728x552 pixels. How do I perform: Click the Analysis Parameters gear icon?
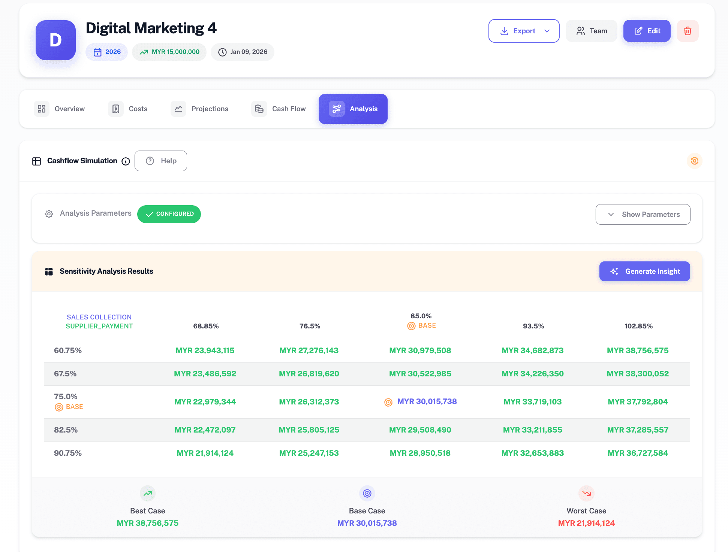tap(49, 214)
